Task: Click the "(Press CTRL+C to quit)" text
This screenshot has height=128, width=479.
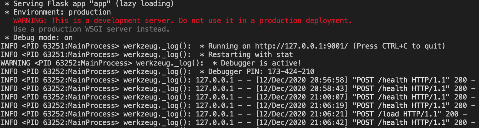Action: click(399, 46)
